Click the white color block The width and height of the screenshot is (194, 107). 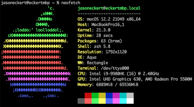130,101
